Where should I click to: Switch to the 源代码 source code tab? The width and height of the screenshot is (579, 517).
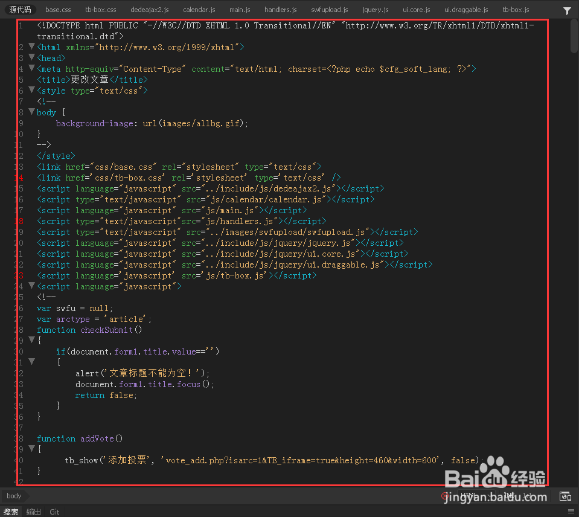click(20, 10)
